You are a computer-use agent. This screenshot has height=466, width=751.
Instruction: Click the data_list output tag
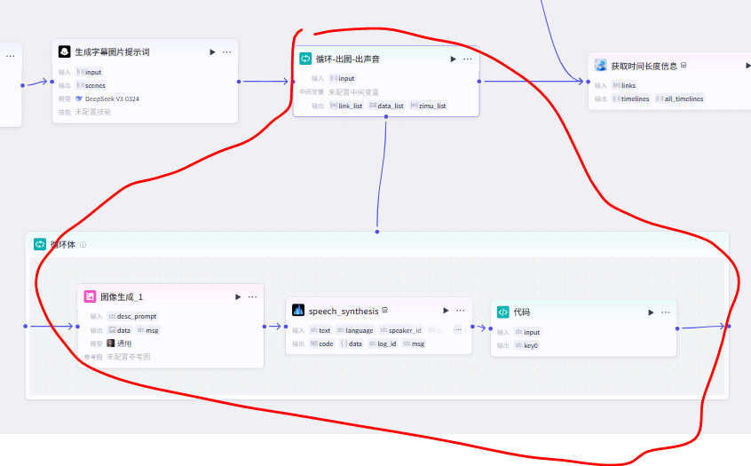pyautogui.click(x=386, y=106)
